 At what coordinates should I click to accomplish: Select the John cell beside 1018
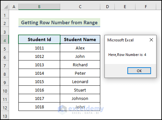pos(80,107)
